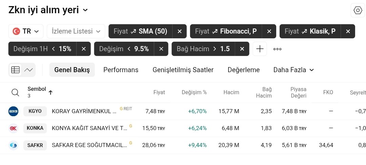This screenshot has height=165, width=366.
Task: Sort by Değişim % column header
Action: tap(194, 92)
